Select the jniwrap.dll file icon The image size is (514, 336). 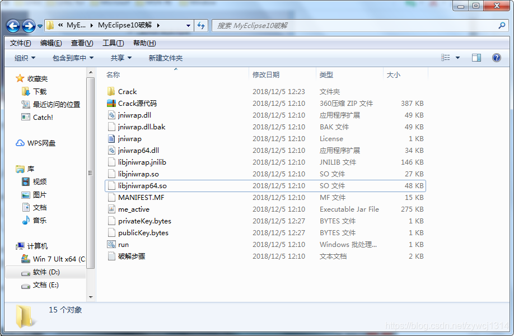pyautogui.click(x=111, y=115)
